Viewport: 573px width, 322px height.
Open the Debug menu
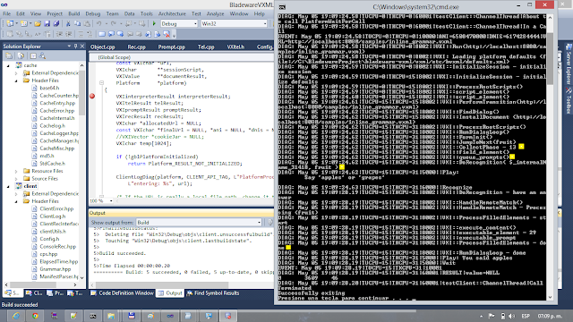(x=93, y=14)
